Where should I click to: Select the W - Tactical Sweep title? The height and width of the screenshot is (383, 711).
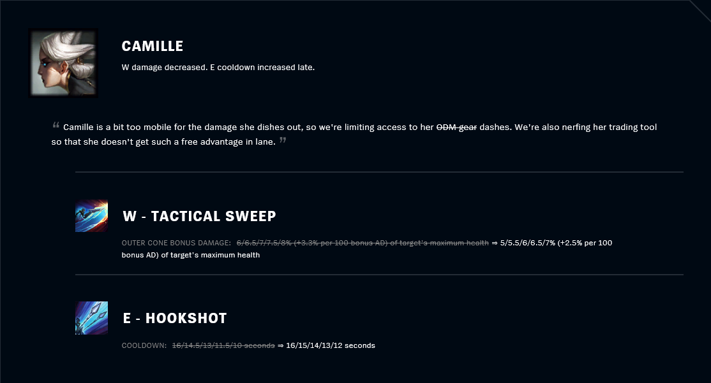point(199,217)
